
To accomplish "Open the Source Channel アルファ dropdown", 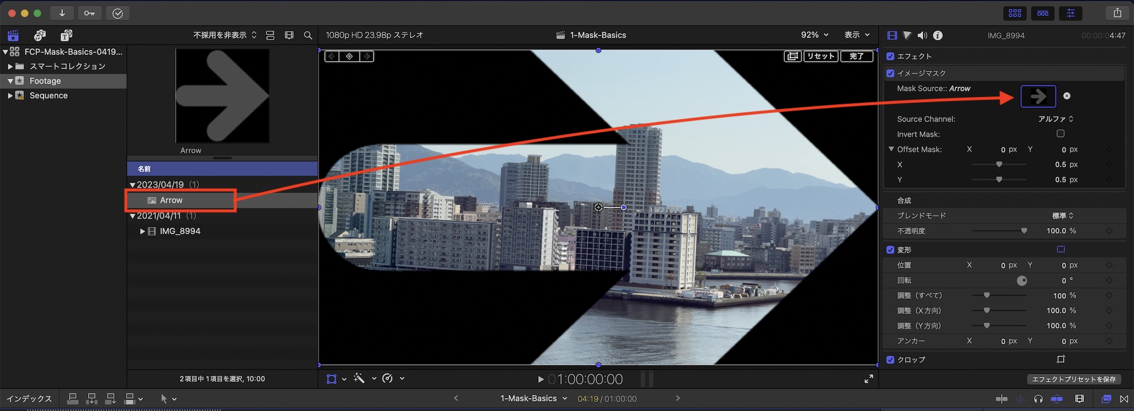I will (1055, 119).
